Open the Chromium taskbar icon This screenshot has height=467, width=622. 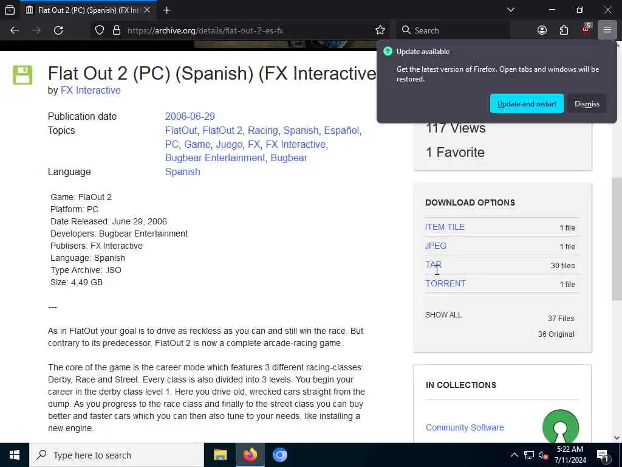(x=279, y=455)
